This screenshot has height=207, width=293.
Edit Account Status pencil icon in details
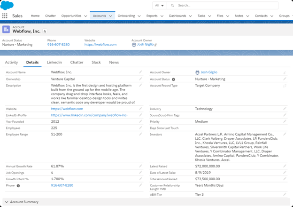click(285, 79)
